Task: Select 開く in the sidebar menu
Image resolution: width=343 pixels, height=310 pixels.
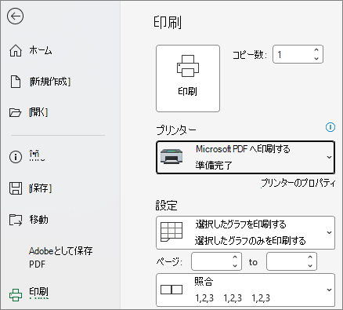Action: (38, 112)
